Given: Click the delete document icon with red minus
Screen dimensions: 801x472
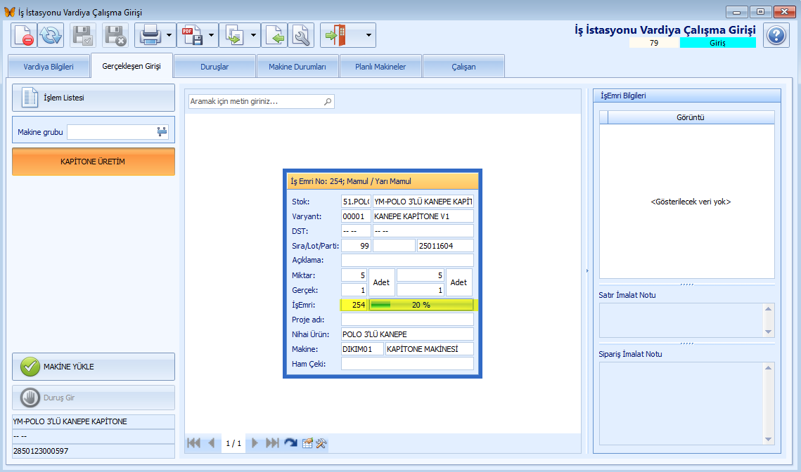Looking at the screenshot, I should (23, 36).
